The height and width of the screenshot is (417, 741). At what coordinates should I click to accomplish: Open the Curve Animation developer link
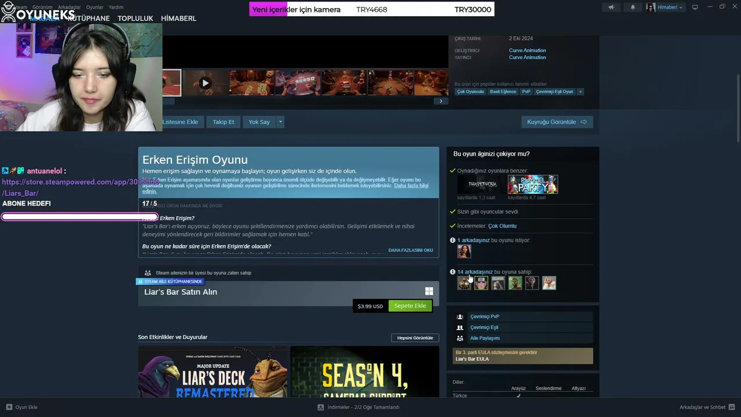point(527,50)
